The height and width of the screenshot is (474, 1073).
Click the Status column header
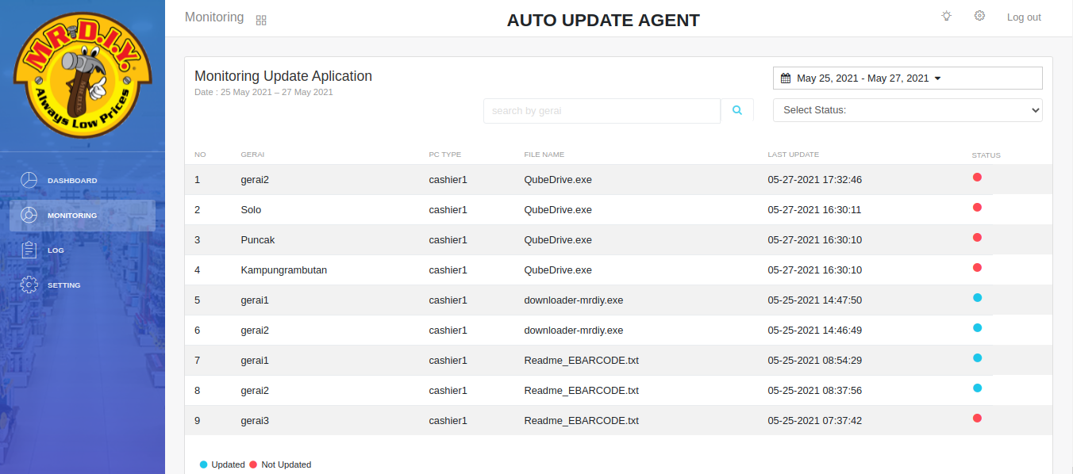click(x=986, y=155)
